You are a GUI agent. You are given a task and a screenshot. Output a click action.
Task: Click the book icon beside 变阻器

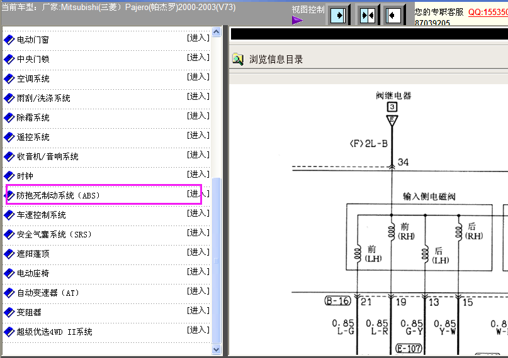click(9, 312)
